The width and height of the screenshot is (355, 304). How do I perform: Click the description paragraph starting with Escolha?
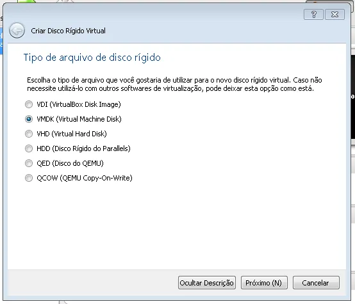click(x=174, y=84)
